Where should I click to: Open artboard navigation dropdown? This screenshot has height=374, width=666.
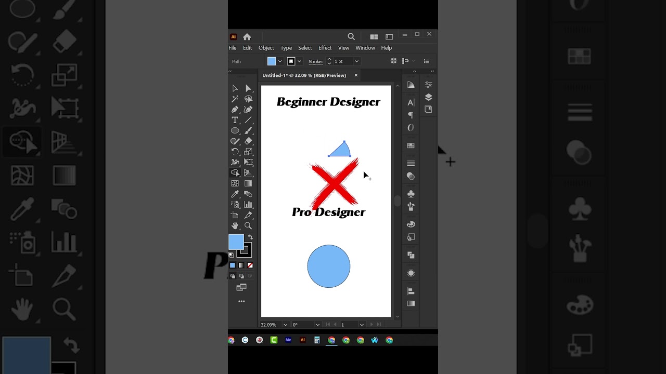pyautogui.click(x=362, y=325)
